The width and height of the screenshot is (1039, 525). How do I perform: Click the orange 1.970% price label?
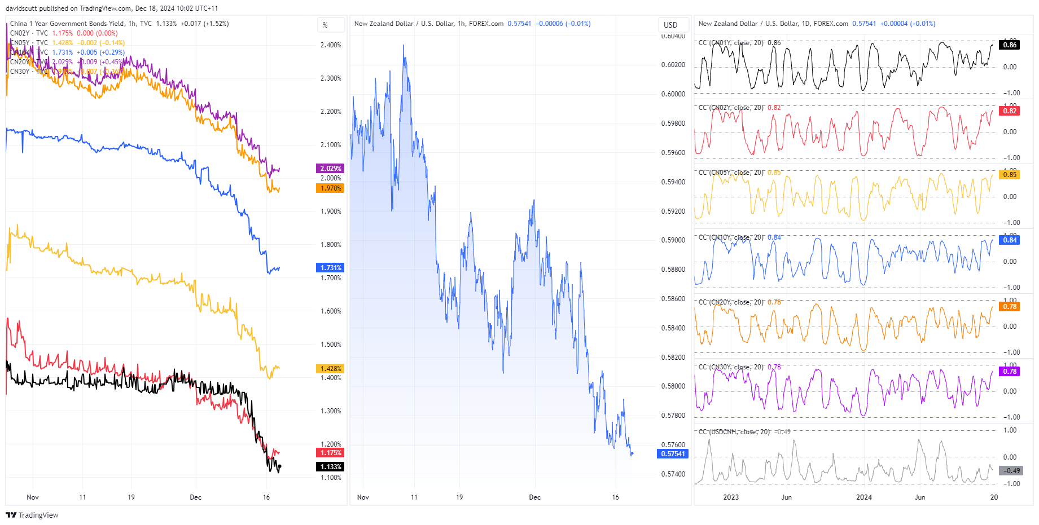pyautogui.click(x=330, y=188)
